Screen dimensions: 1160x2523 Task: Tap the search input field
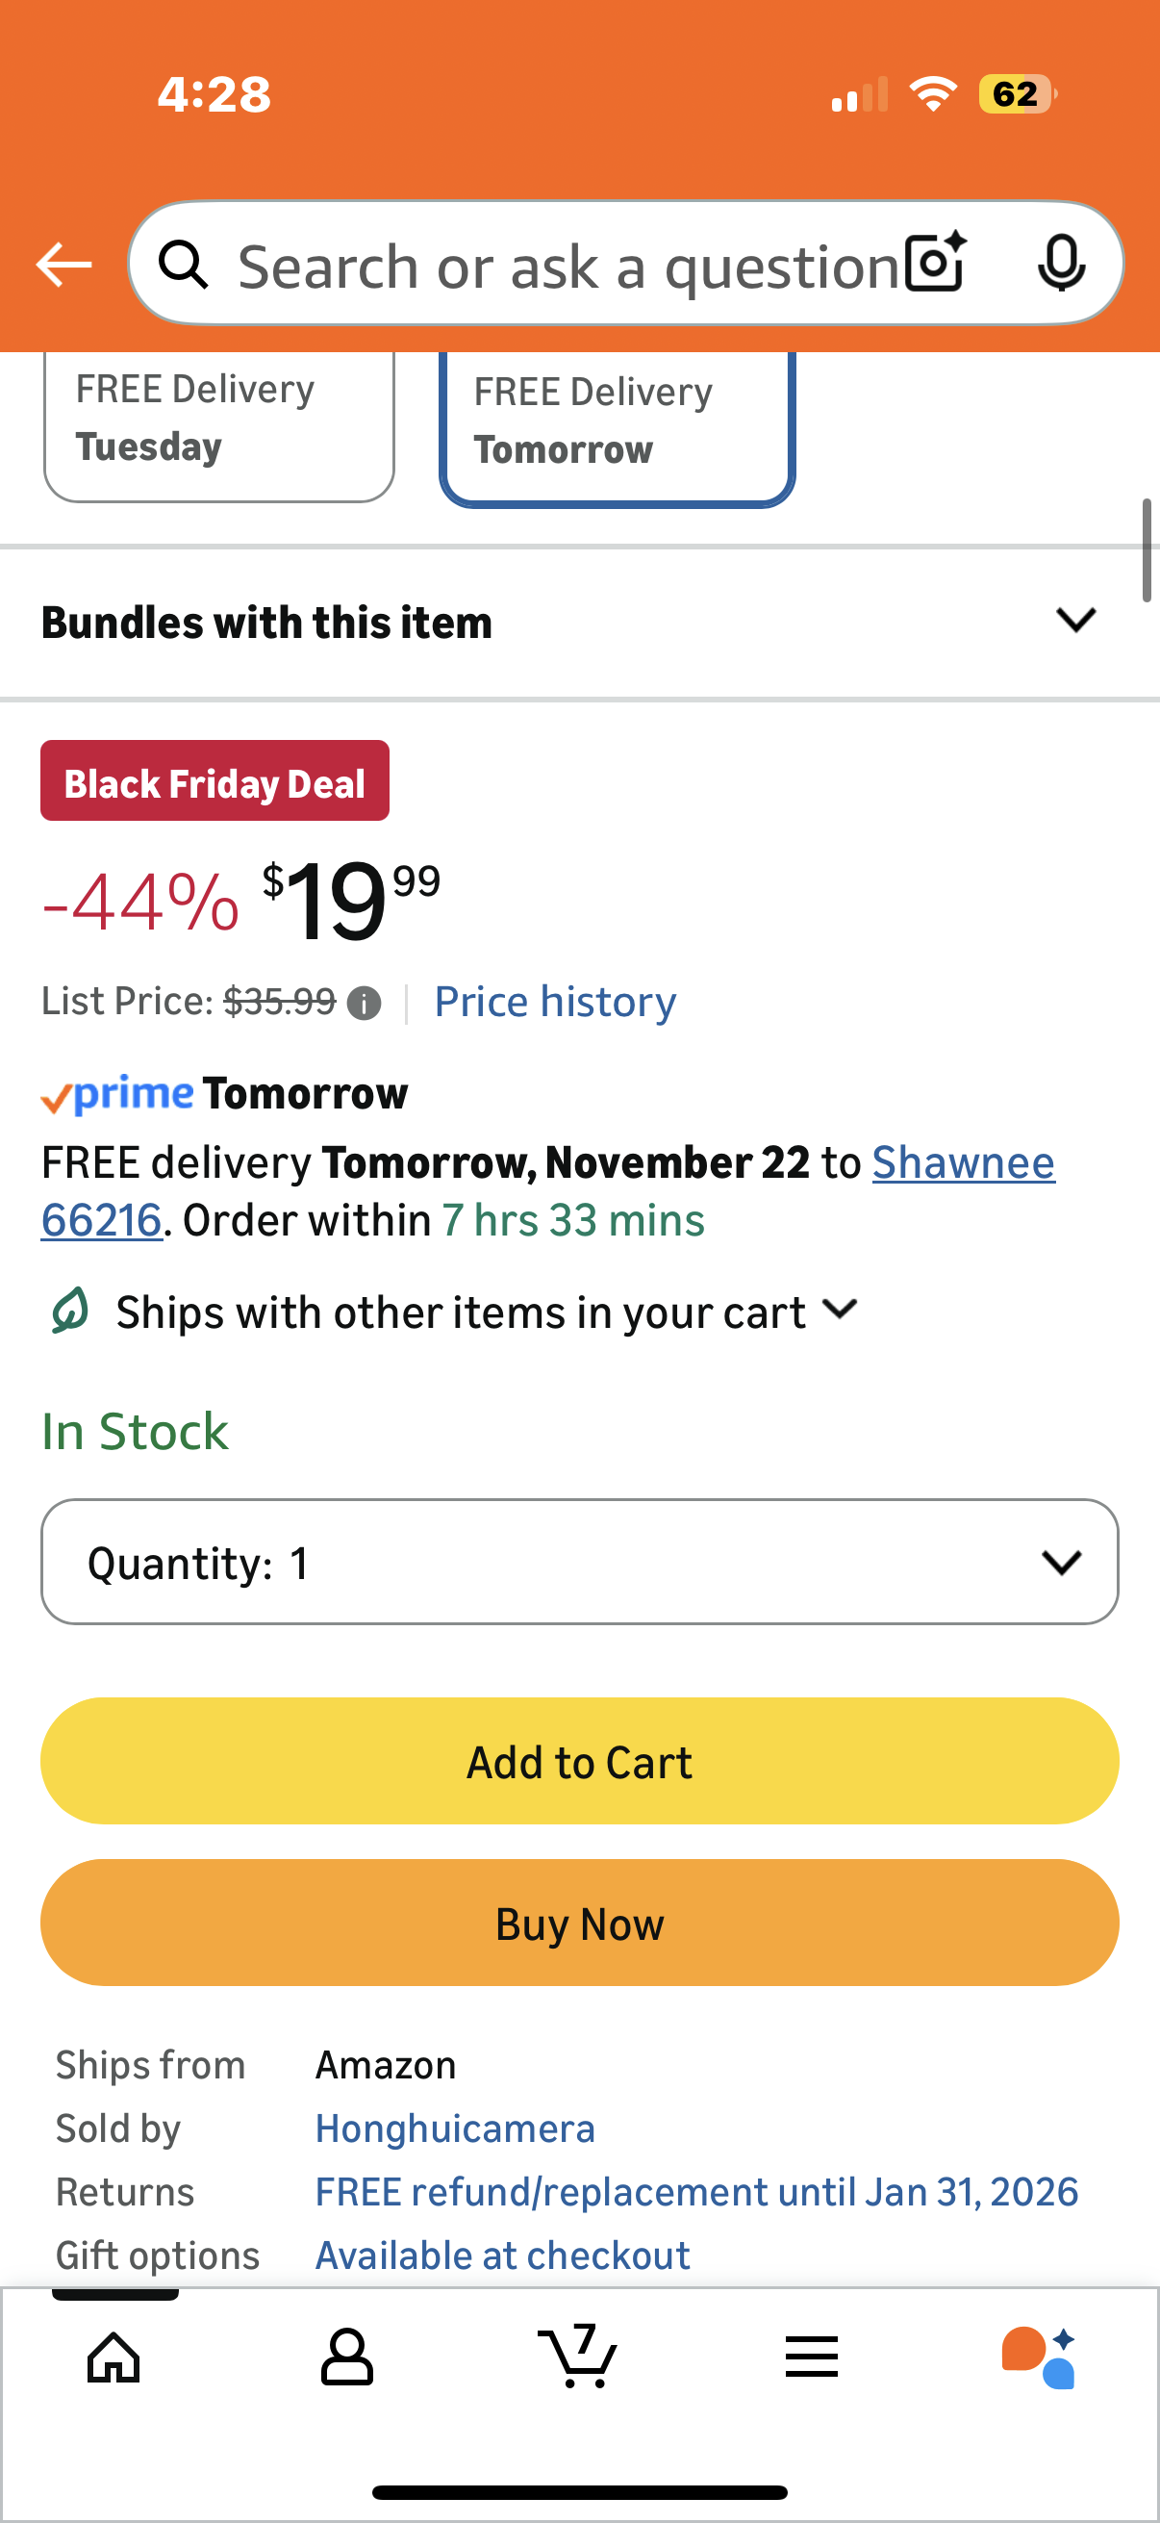click(x=567, y=266)
